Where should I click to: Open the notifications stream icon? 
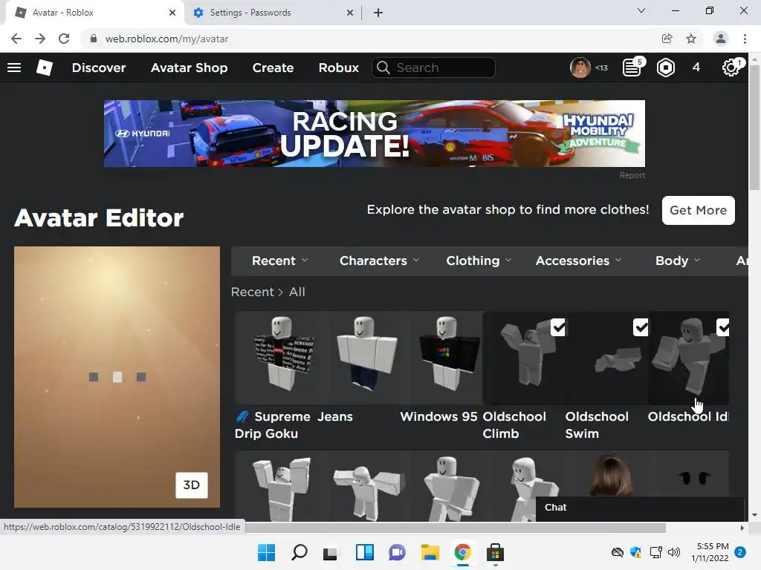tap(632, 68)
